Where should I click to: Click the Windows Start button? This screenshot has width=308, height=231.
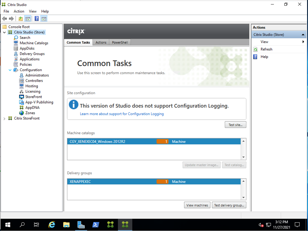(8, 224)
